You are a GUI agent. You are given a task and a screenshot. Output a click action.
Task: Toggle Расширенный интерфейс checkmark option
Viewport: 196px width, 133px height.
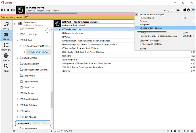pos(165,14)
